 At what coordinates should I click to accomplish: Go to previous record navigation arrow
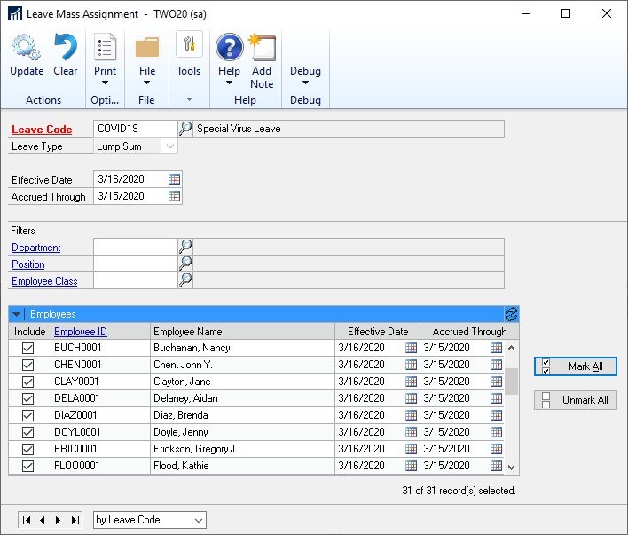pyautogui.click(x=43, y=520)
